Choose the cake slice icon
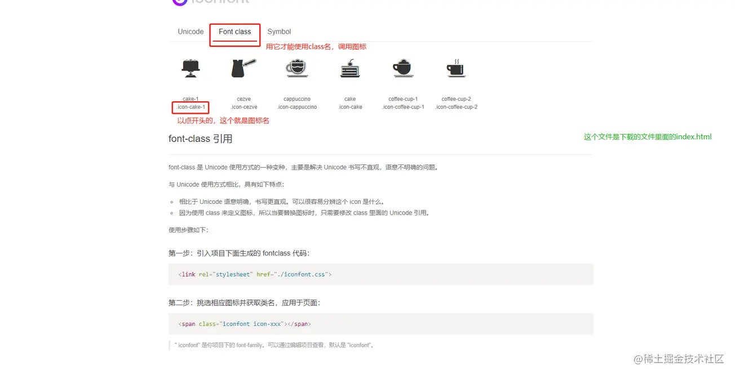The height and width of the screenshot is (375, 735). (350, 68)
